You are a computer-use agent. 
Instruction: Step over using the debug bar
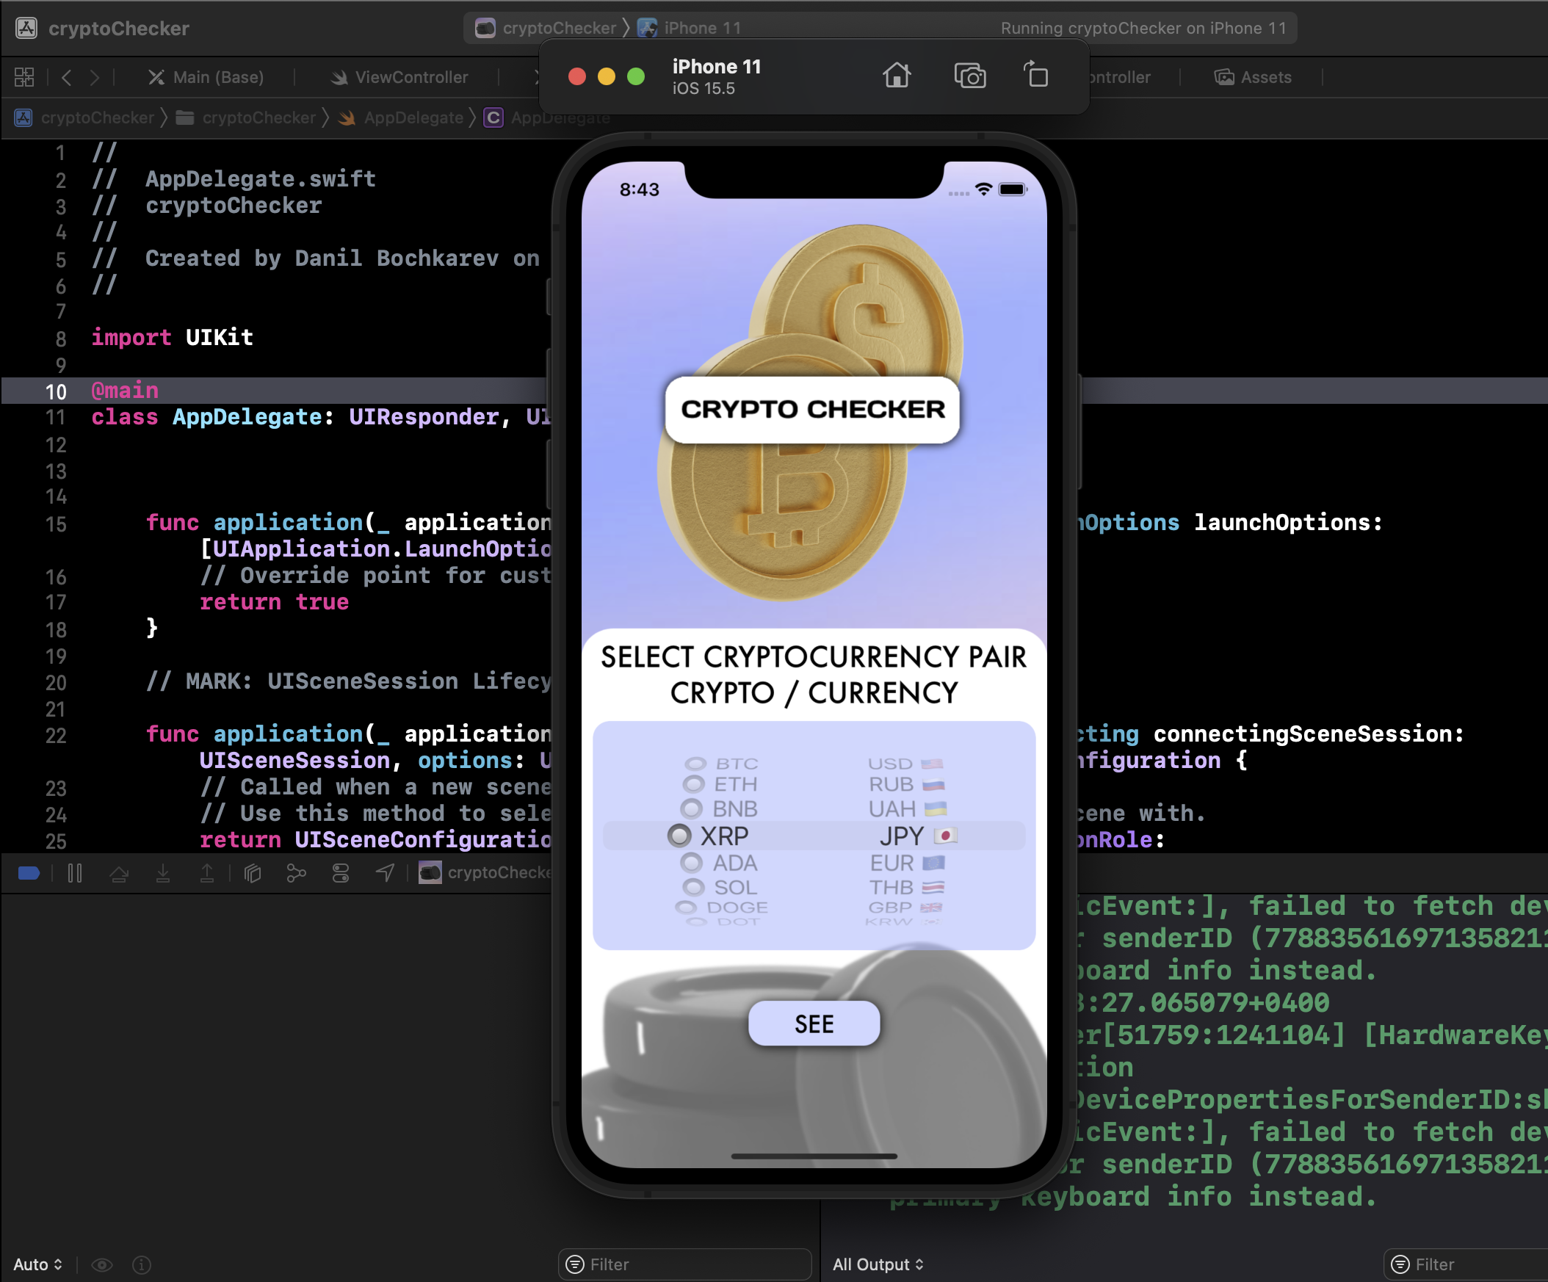120,873
